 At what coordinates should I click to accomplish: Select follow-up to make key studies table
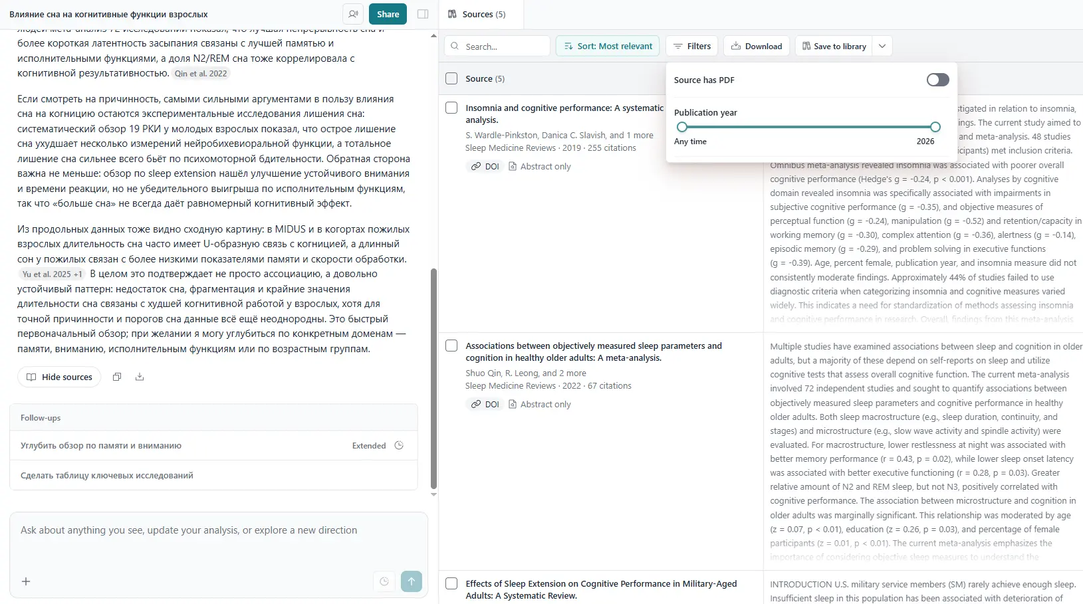213,475
